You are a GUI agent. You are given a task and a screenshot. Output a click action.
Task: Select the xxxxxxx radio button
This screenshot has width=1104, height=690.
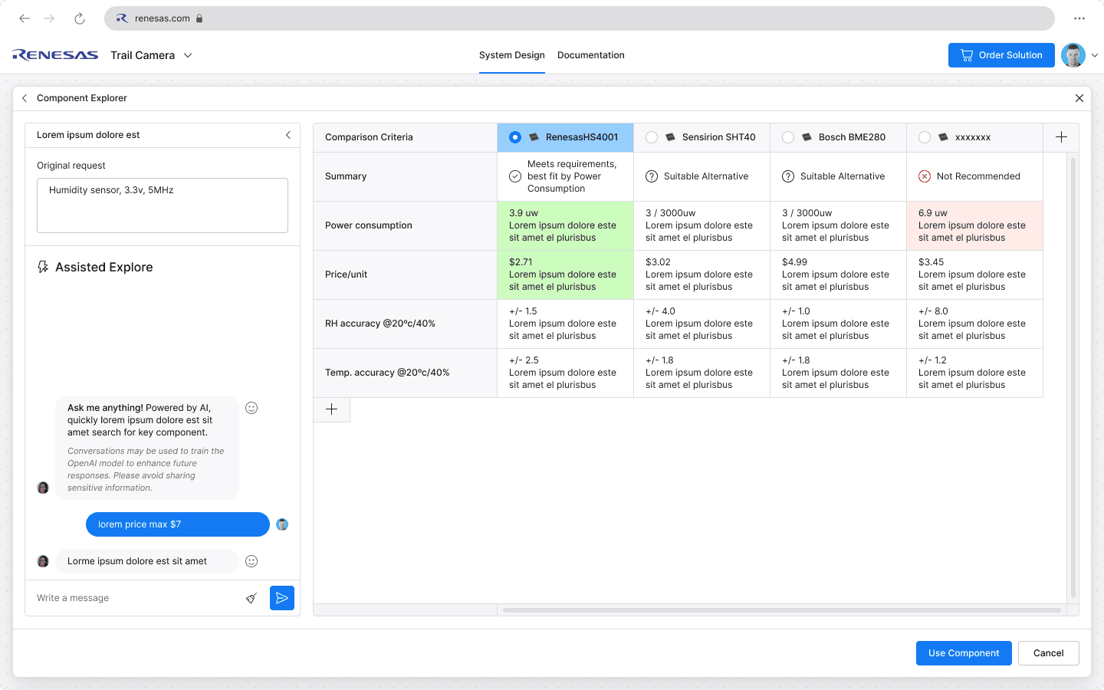pos(925,137)
